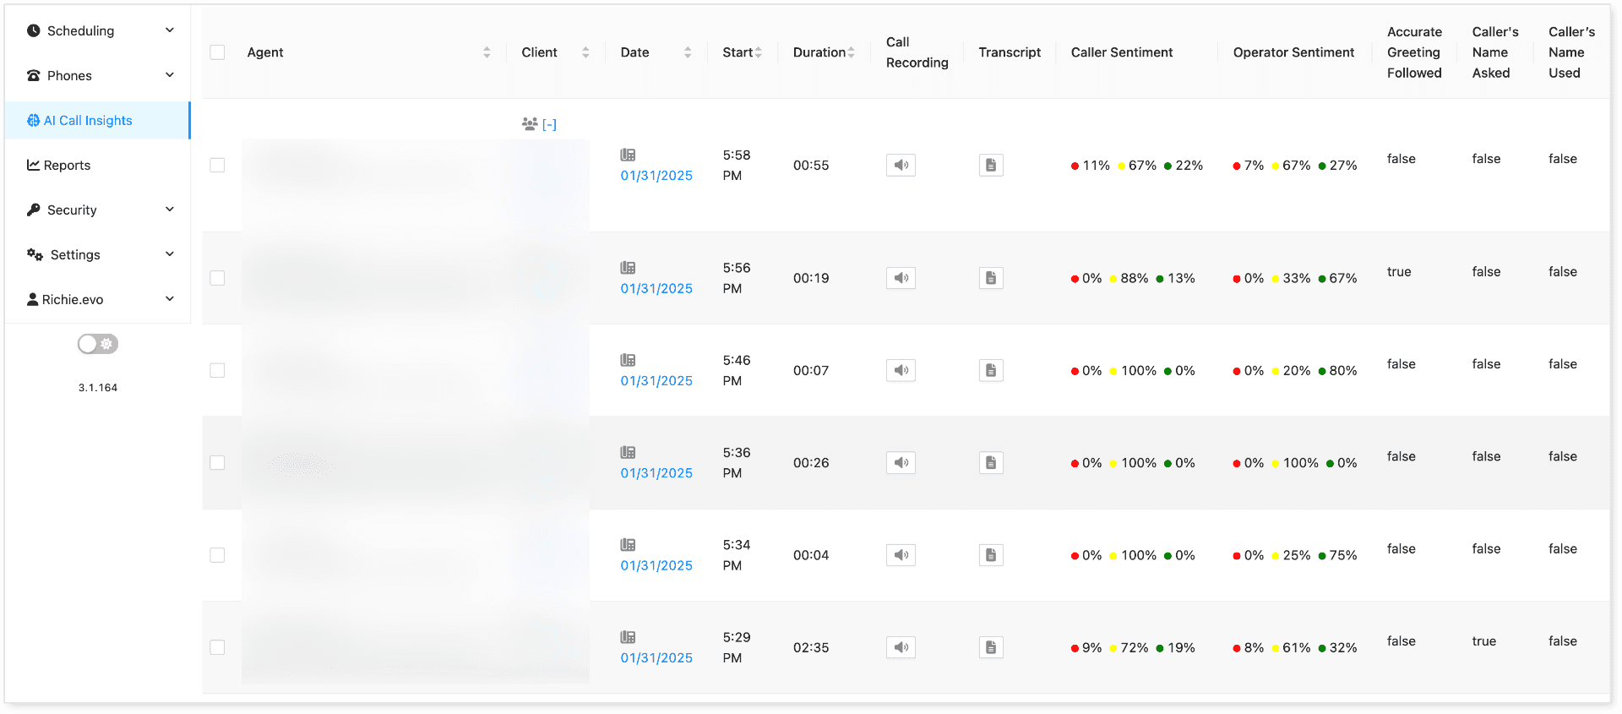
Task: Open transcript for the 5:56 PM call
Action: pyautogui.click(x=991, y=278)
